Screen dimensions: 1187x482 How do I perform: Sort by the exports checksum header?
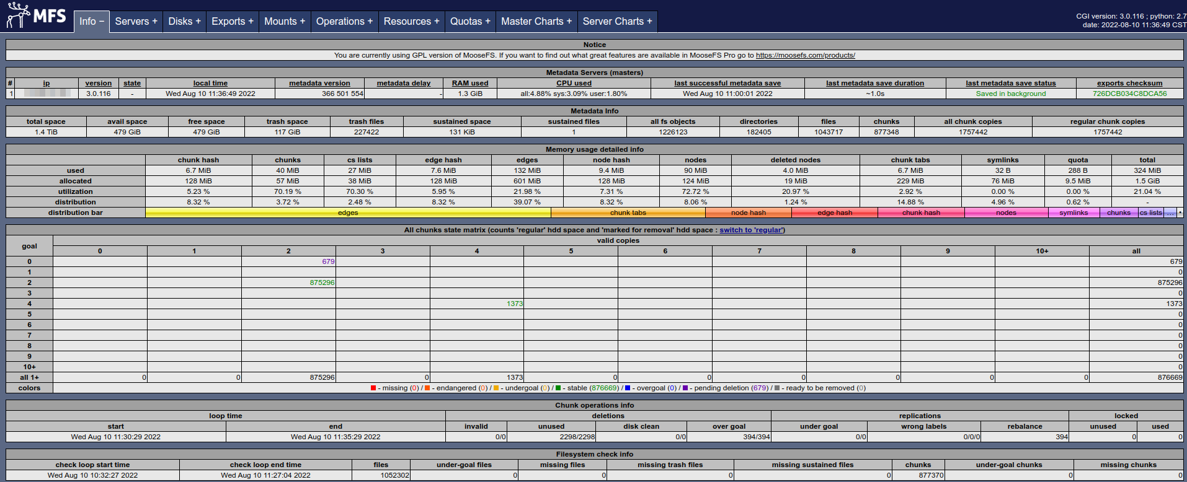[x=1130, y=83]
